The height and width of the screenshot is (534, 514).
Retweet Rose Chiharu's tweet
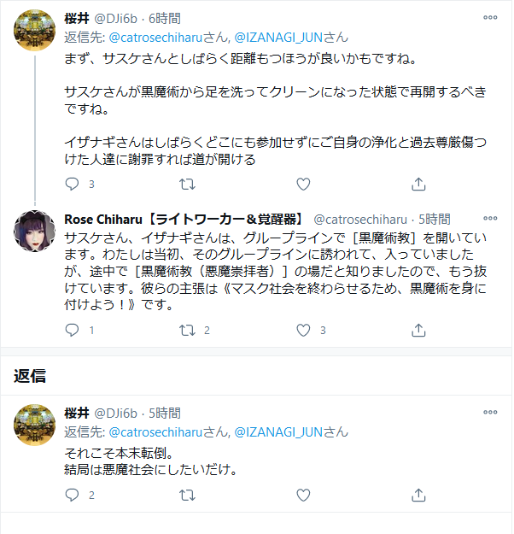click(x=188, y=330)
